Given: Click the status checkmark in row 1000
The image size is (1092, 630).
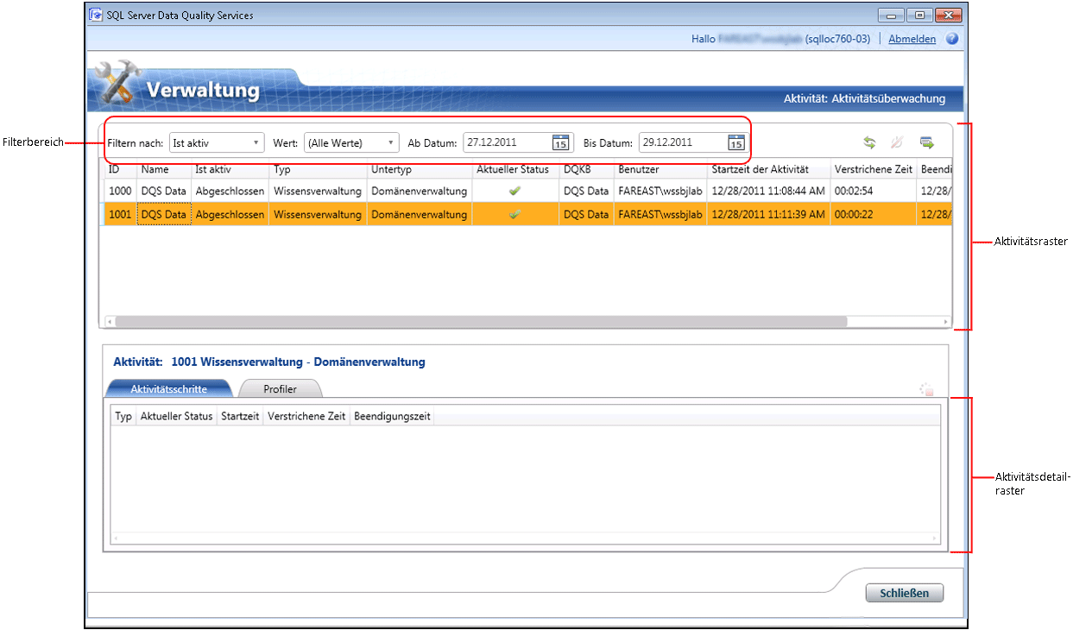Looking at the screenshot, I should point(515,191).
